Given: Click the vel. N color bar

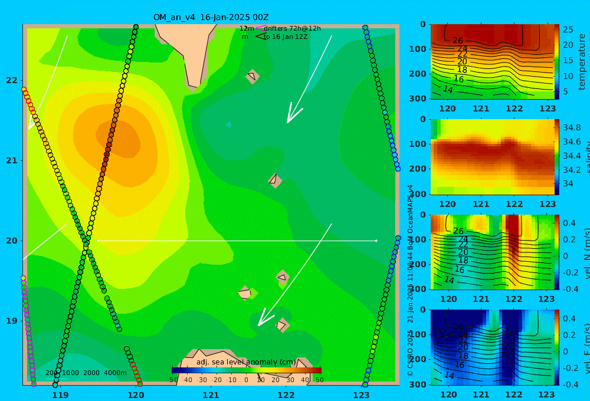Looking at the screenshot, I should 557,252.
